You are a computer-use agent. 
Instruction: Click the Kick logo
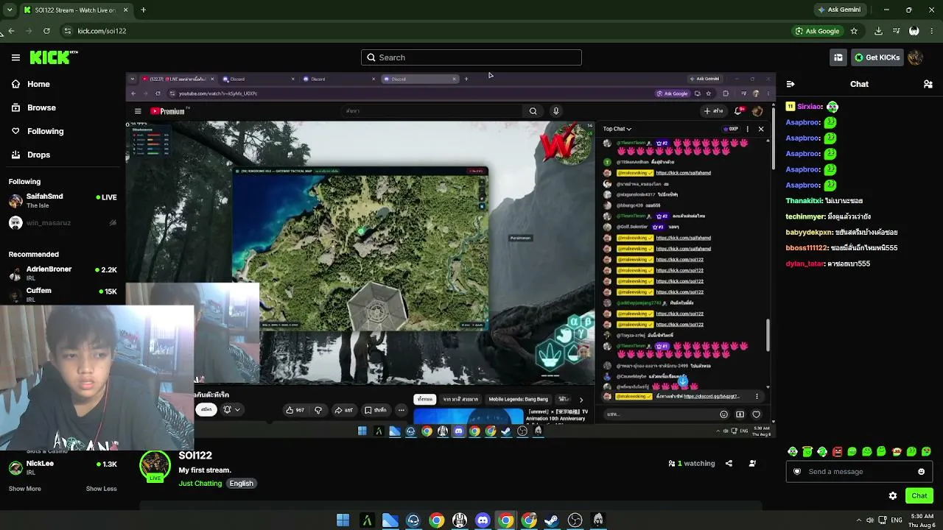pos(54,57)
